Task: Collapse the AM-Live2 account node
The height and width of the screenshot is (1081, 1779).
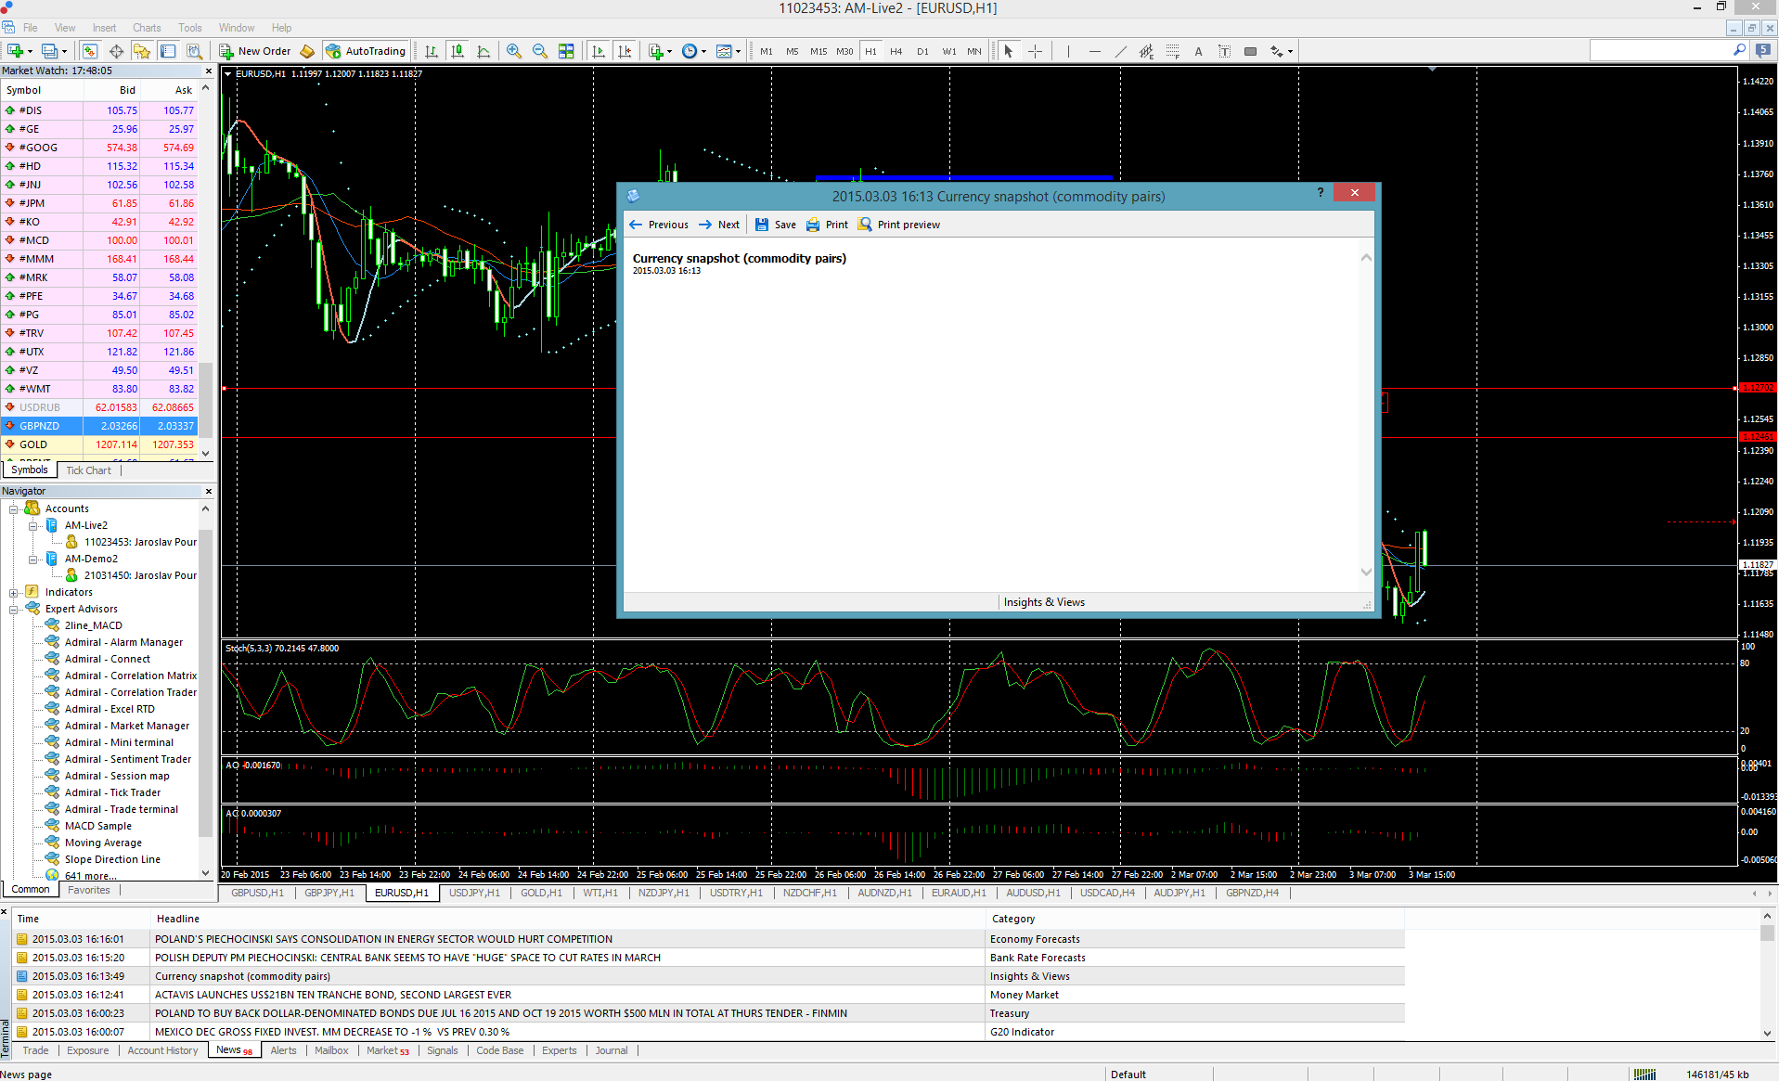Action: 32,525
